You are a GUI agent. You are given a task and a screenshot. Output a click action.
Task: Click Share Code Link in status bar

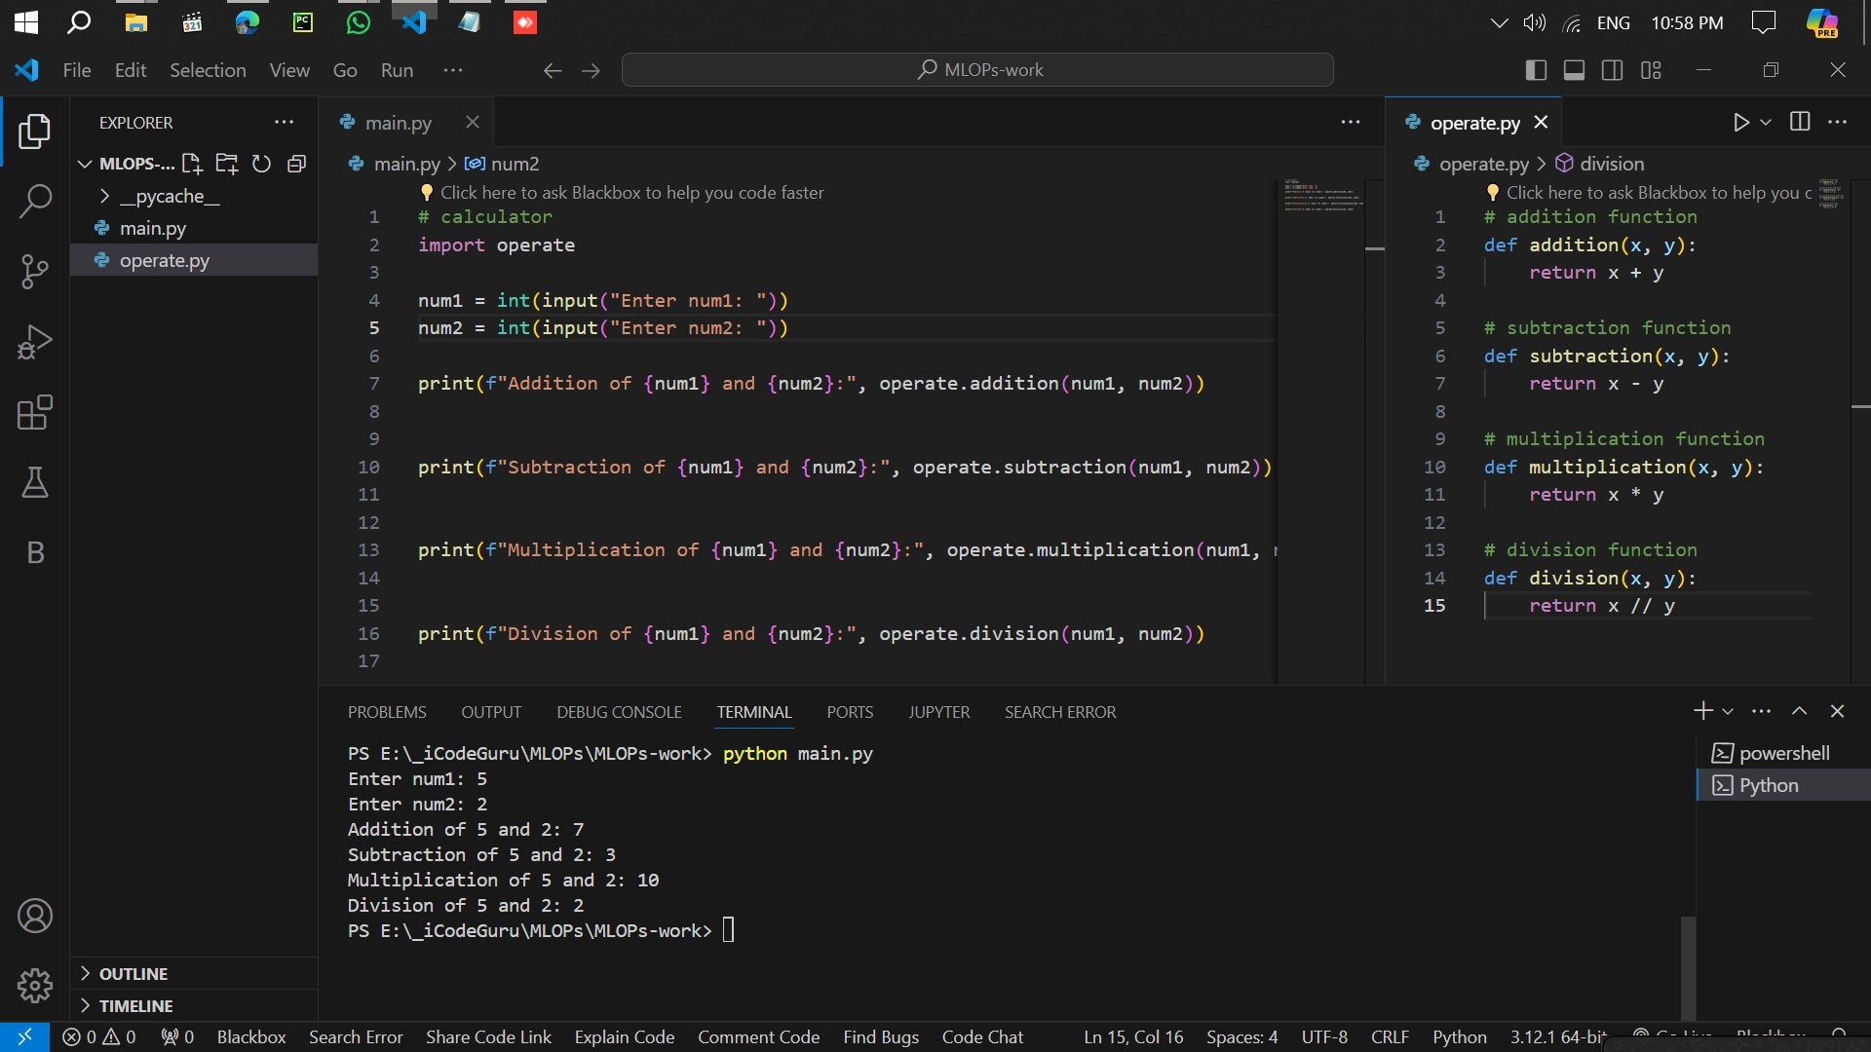click(x=488, y=1037)
